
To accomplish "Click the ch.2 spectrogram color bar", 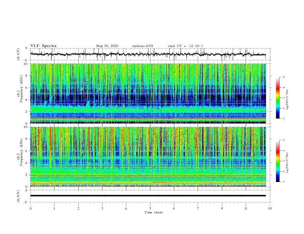I will point(278,161).
